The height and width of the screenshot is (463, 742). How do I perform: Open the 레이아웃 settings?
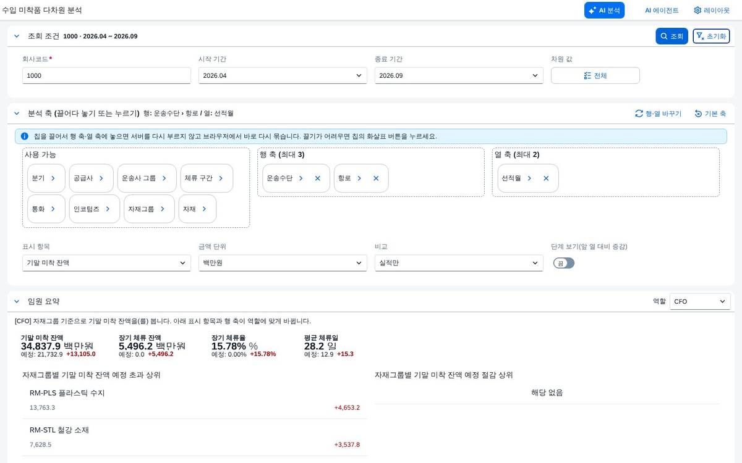pyautogui.click(x=712, y=10)
